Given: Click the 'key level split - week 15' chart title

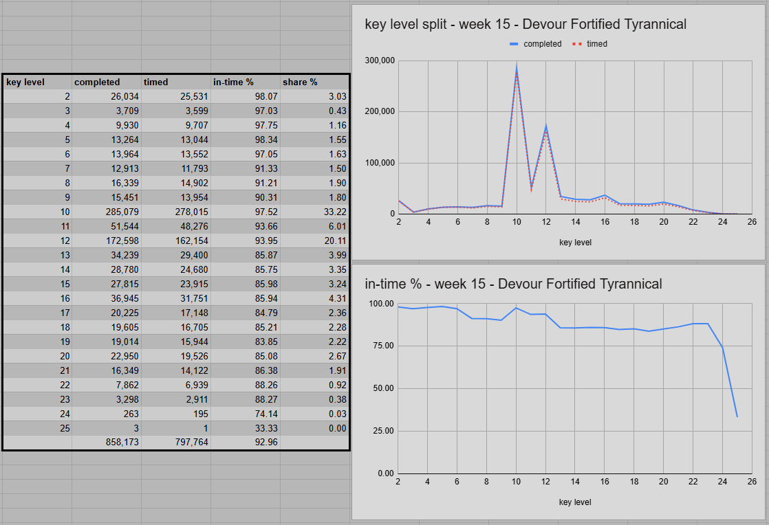Looking at the screenshot, I should (x=526, y=24).
